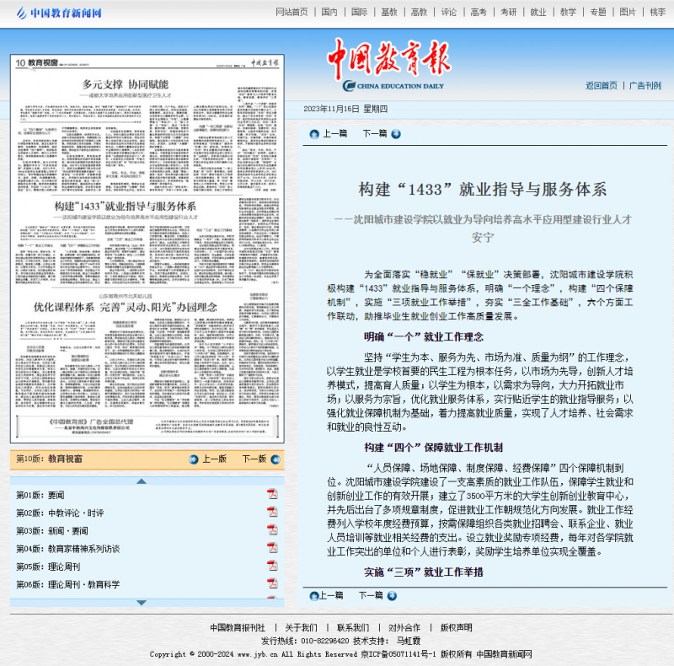Open the 广告刊例 link
Image resolution: width=674 pixels, height=666 pixels.
pyautogui.click(x=645, y=83)
